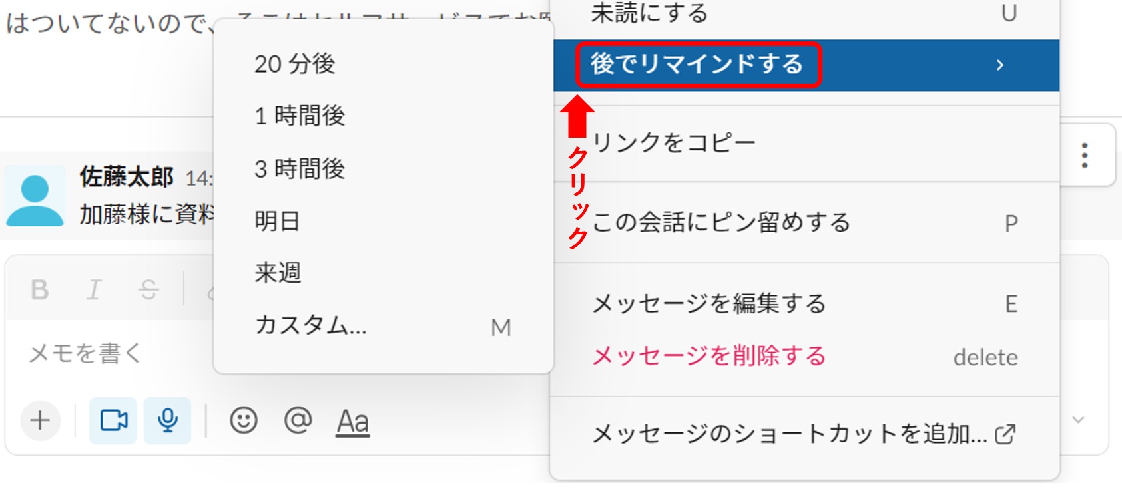Click 佐藤太郎's profile avatar

[35, 196]
